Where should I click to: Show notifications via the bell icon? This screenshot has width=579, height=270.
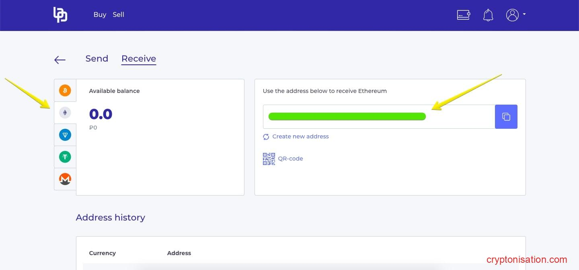coord(488,15)
